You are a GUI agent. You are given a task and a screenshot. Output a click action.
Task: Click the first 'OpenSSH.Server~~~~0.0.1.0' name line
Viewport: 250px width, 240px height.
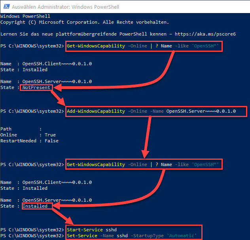(46, 81)
